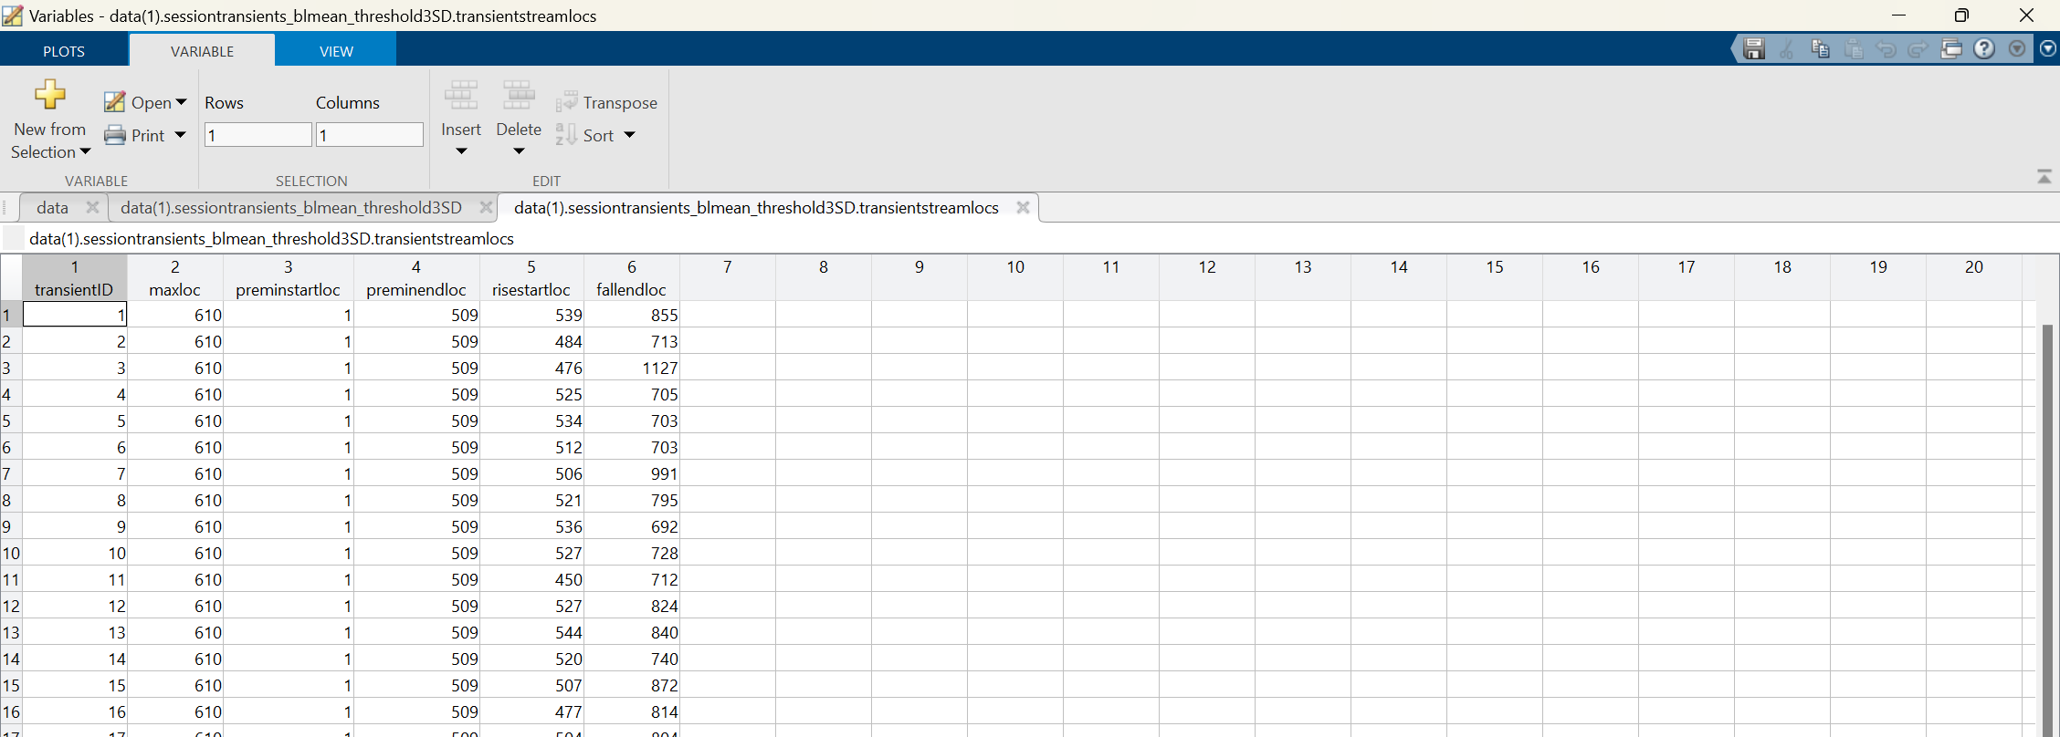
Task: Click fallendloc cell with value 855
Action: 632,315
